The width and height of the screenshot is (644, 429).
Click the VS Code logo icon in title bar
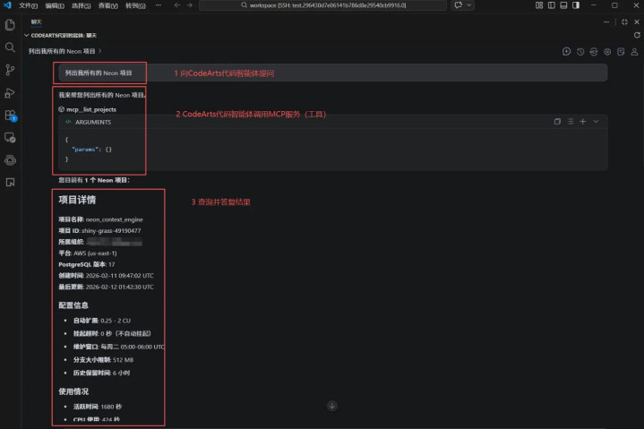pyautogui.click(x=7, y=5)
